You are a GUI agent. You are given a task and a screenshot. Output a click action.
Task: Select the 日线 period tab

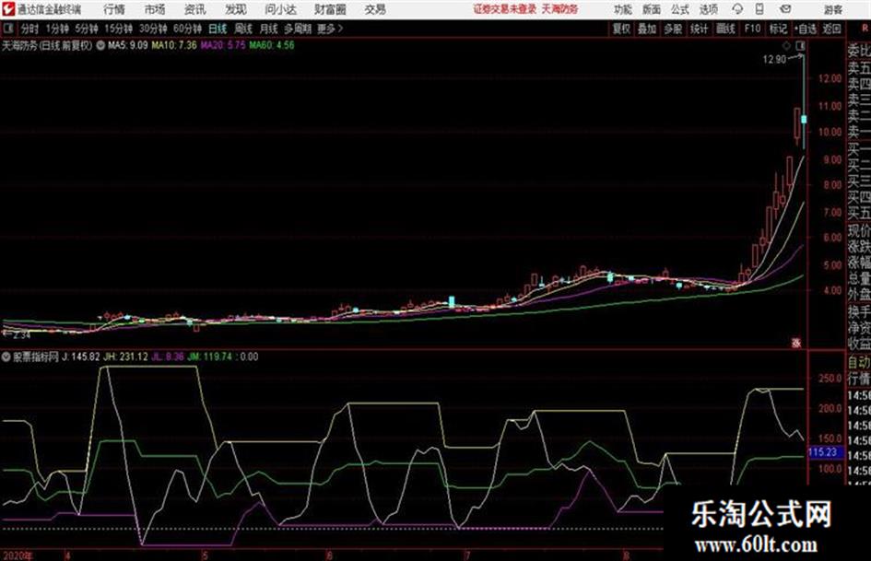(x=218, y=29)
